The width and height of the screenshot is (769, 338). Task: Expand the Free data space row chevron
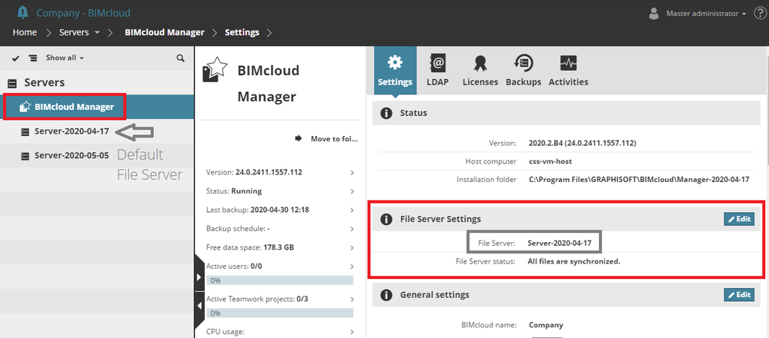click(x=352, y=247)
